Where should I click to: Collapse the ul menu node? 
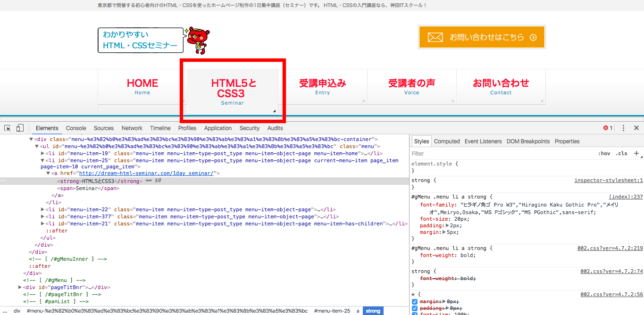coord(37,147)
